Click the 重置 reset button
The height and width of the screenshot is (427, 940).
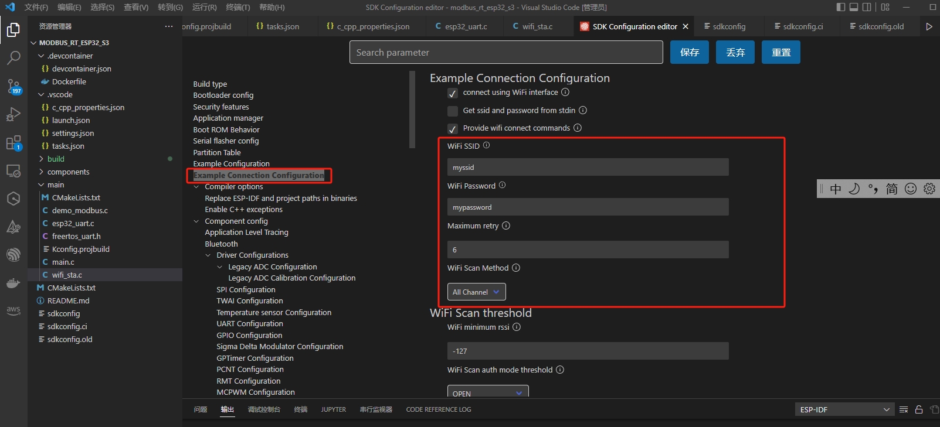[x=781, y=52]
